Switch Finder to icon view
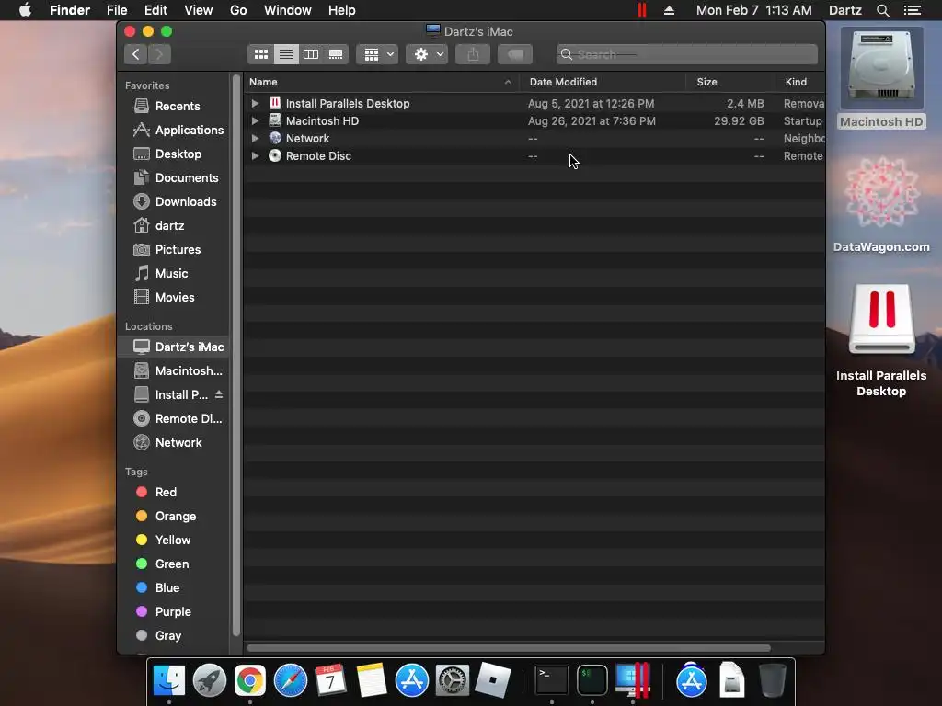942x706 pixels. point(260,54)
